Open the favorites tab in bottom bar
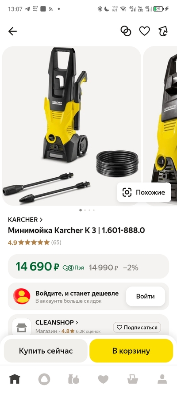Viewport: 177px width, 393px height. point(103,379)
